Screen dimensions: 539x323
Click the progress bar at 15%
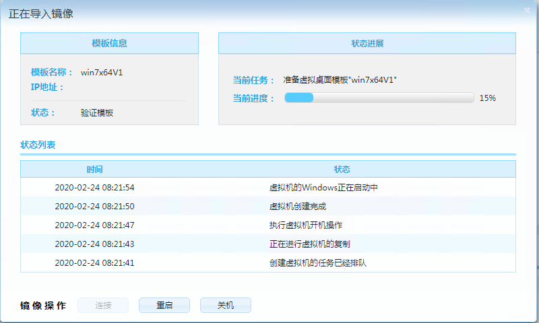click(379, 98)
